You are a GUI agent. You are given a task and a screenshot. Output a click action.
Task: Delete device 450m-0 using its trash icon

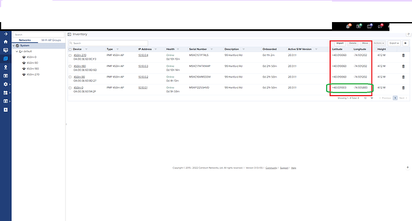pyautogui.click(x=403, y=88)
